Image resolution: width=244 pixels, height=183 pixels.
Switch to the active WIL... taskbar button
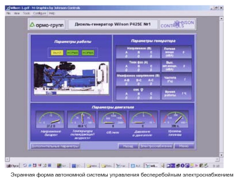click(x=152, y=166)
